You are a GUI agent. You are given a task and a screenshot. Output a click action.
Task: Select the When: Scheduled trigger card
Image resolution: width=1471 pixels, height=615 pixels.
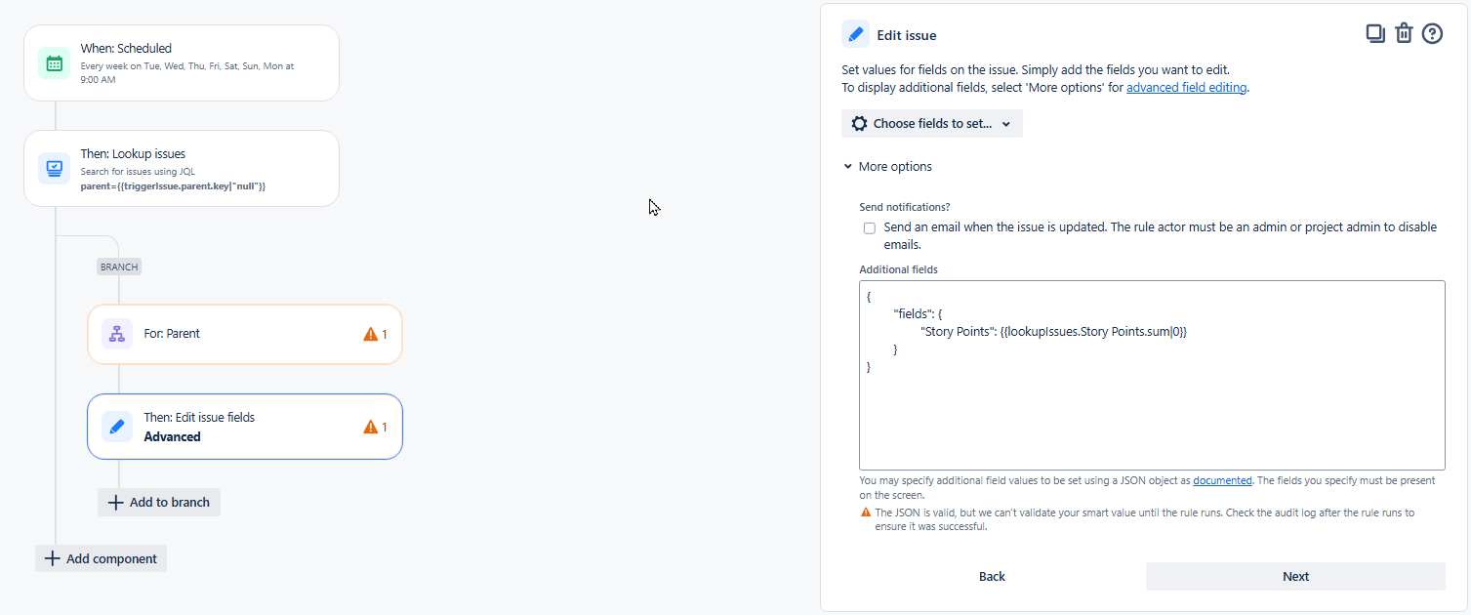182,63
